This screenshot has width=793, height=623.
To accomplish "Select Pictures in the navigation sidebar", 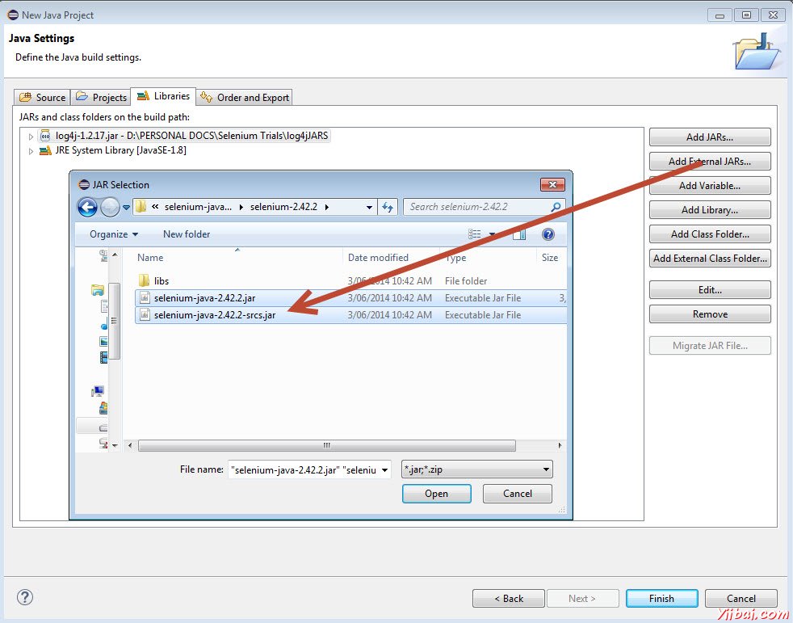I will coord(101,340).
